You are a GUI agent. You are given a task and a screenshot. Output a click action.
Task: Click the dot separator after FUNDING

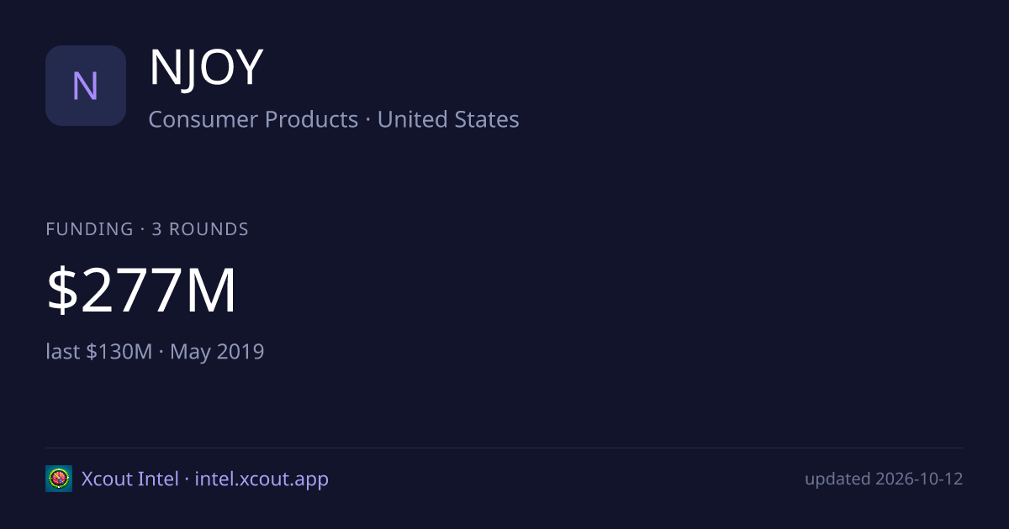(142, 229)
